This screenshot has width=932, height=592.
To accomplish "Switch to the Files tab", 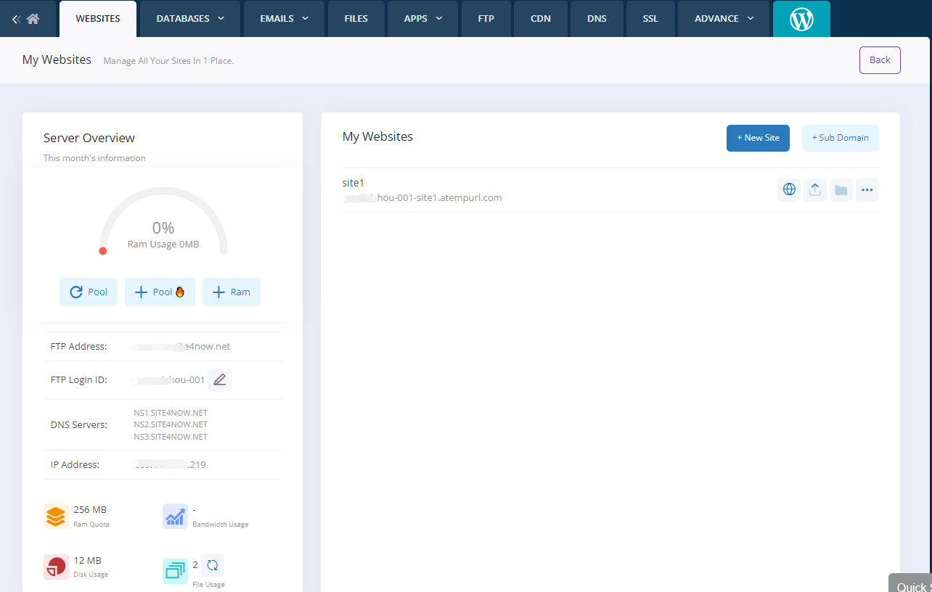I will tap(356, 19).
